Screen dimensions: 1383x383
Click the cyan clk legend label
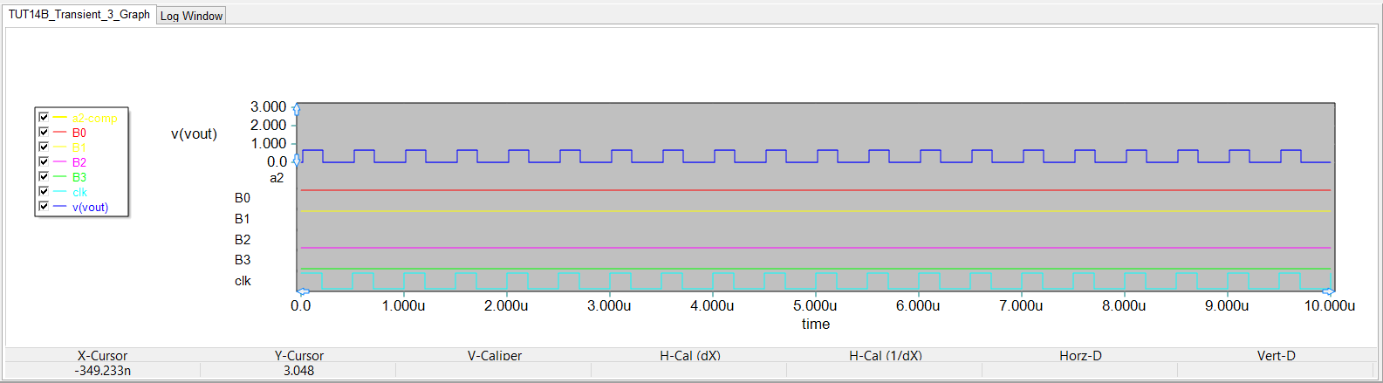pyautogui.click(x=79, y=192)
